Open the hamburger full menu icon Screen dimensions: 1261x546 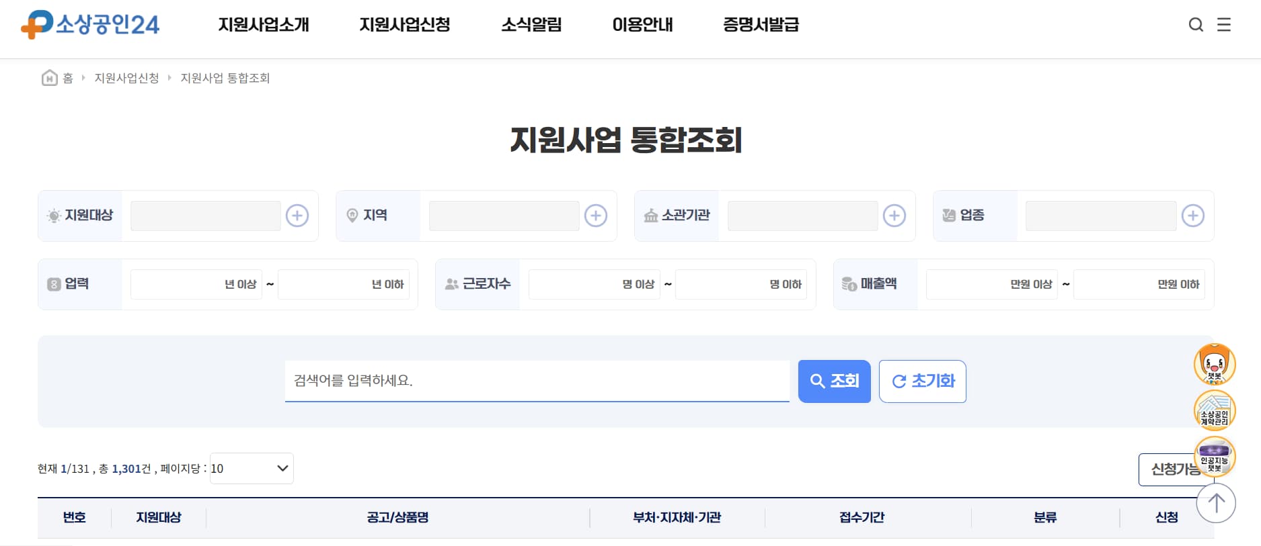coord(1224,25)
